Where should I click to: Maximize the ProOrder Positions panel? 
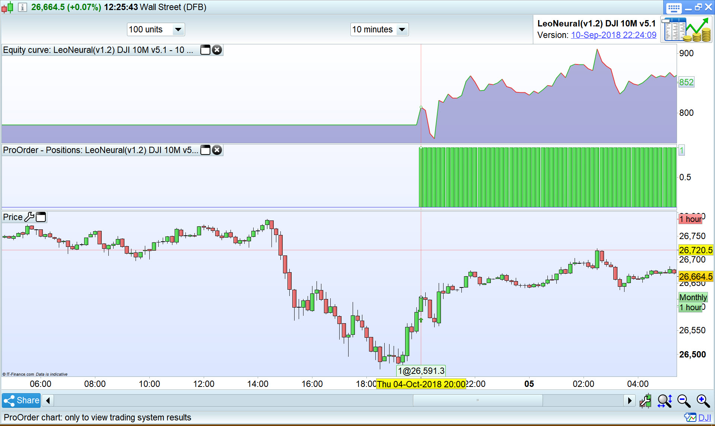(205, 150)
